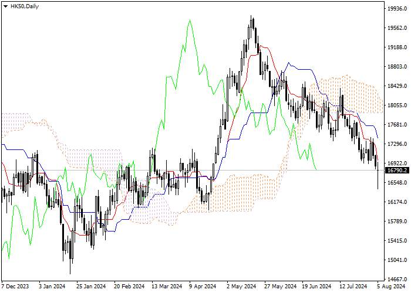Screen dimensions: 411x293
Task: Click the 19188.0 price axis label
Action: tap(397, 47)
